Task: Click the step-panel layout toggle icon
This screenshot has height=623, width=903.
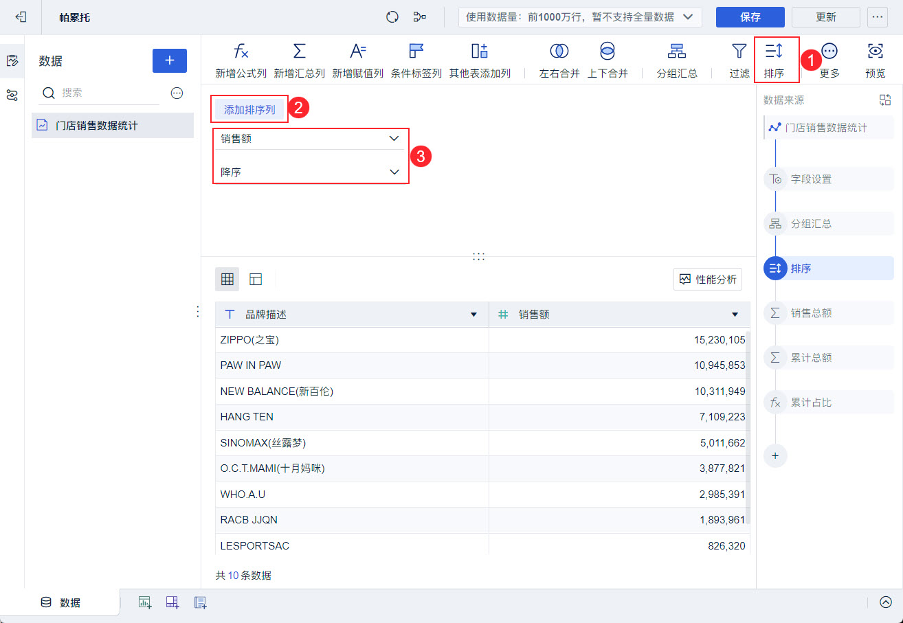Action: [x=885, y=100]
